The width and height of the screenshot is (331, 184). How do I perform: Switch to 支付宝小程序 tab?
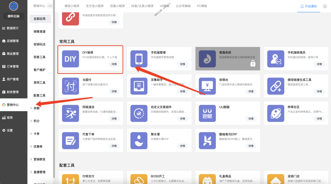point(95,6)
